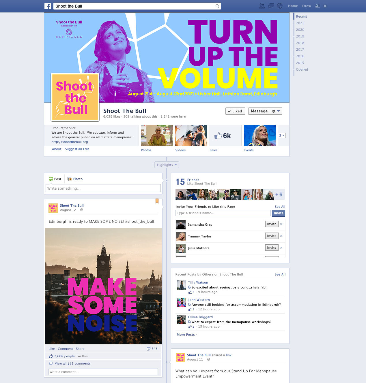Click the bookmark flag on August 12 post

pos(157,201)
